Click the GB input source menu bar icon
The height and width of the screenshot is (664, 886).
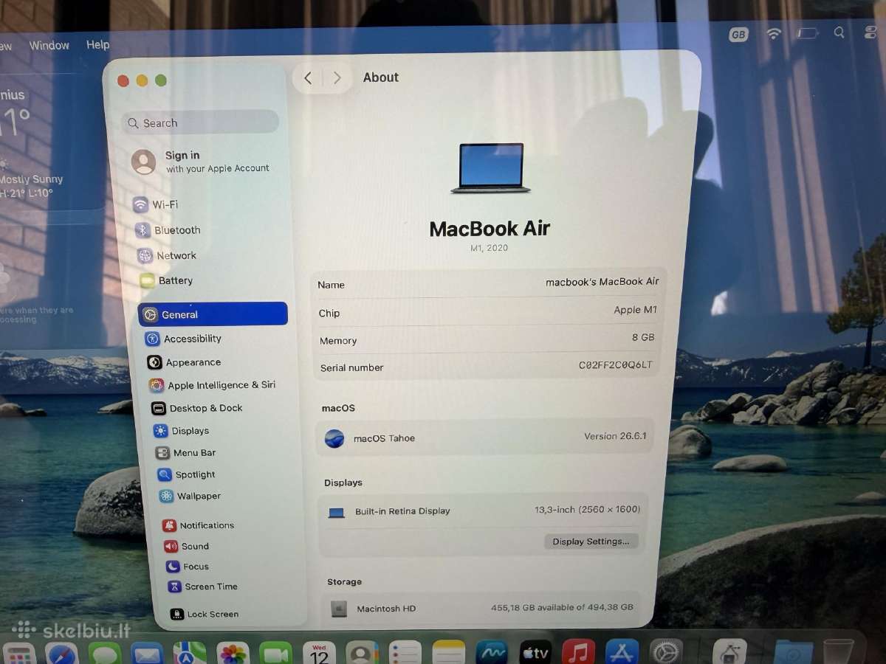point(738,35)
